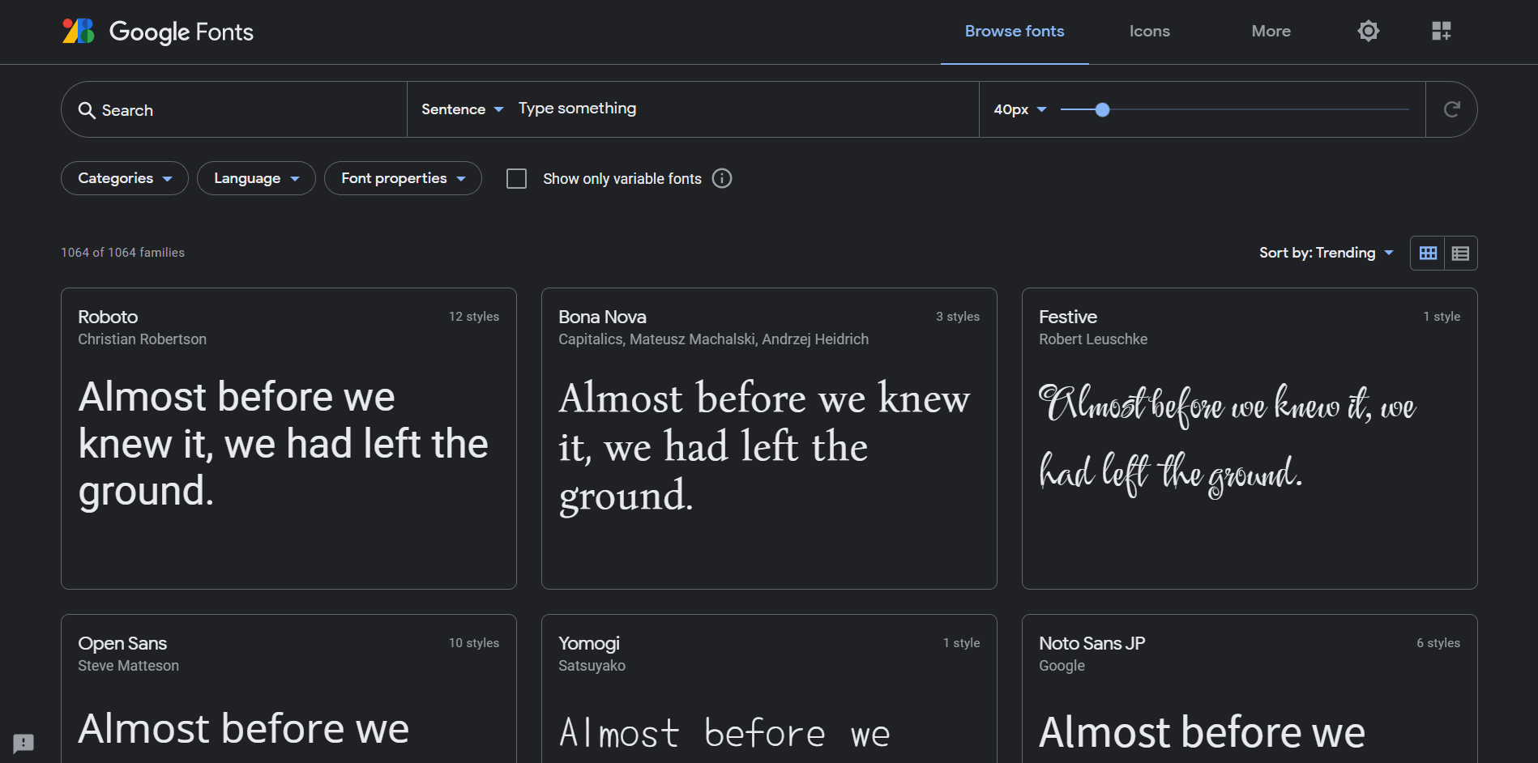Screen dimensions: 1538x763
Task: Click '1 style' on Yomogi card
Action: click(961, 643)
